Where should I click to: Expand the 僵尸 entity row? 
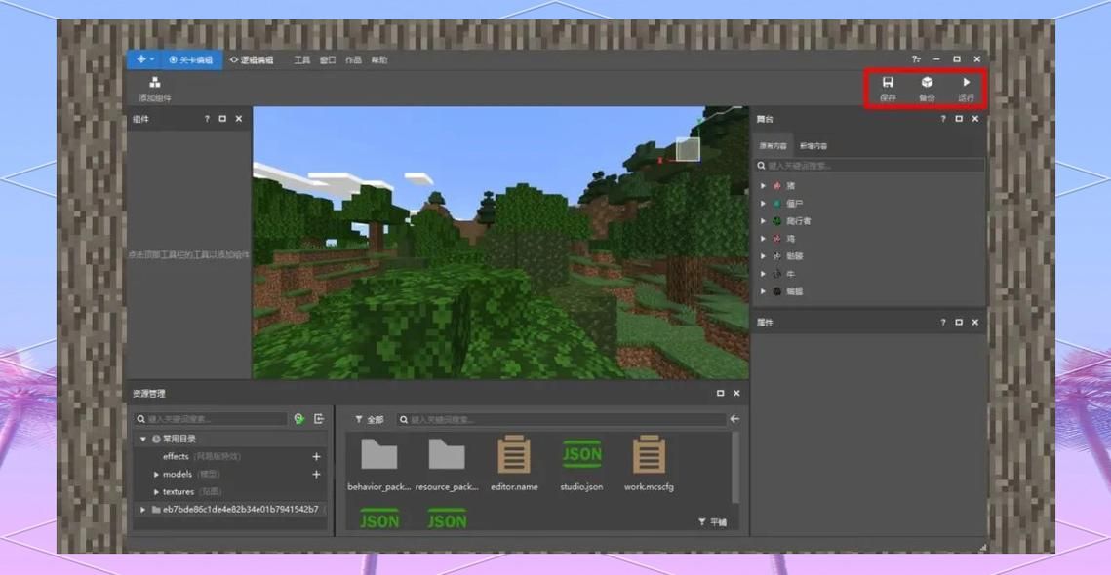[x=763, y=204]
